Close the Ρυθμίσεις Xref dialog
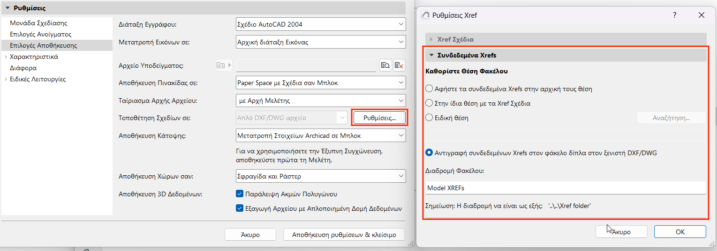 pyautogui.click(x=702, y=15)
